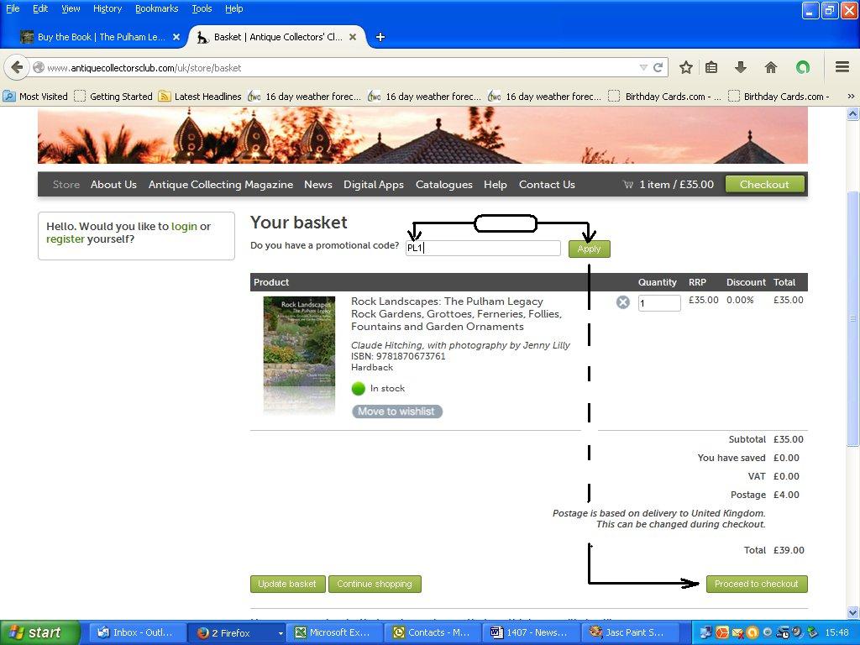Show more bookmarks toolbar items chevron

(851, 97)
